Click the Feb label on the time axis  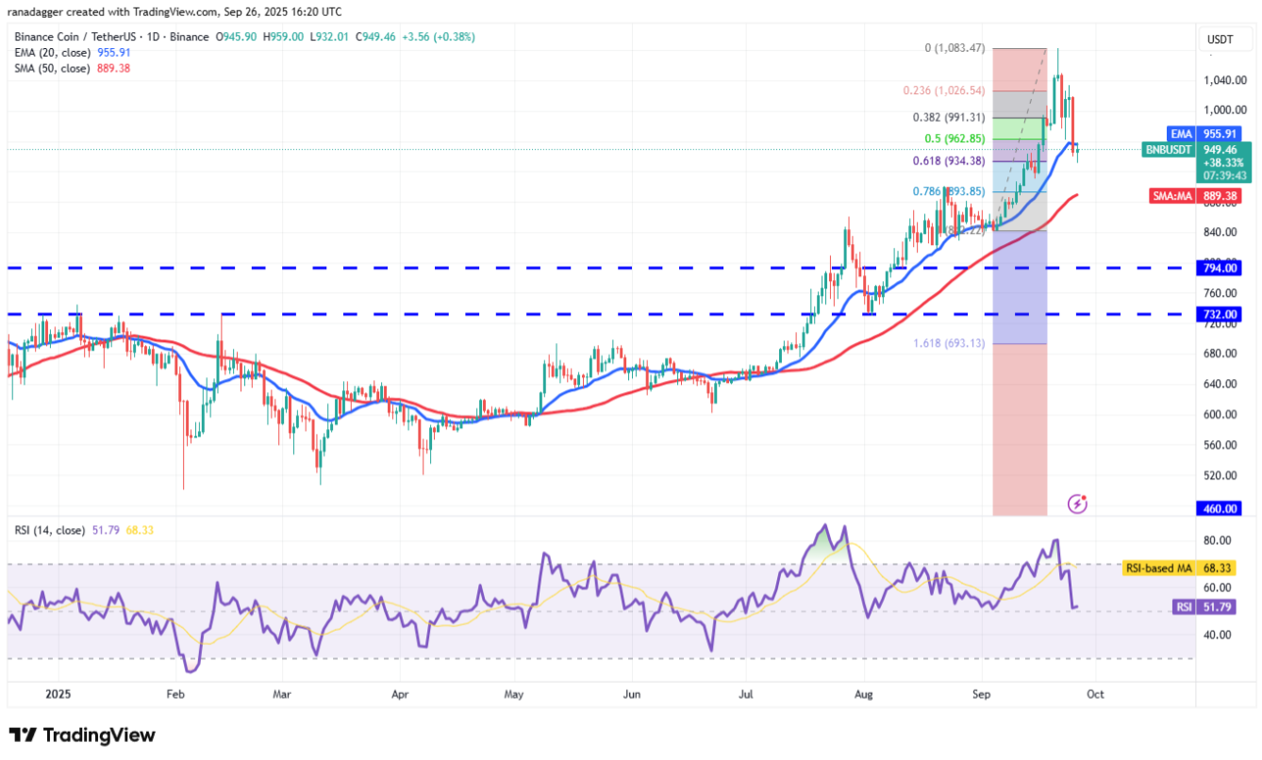click(x=176, y=694)
